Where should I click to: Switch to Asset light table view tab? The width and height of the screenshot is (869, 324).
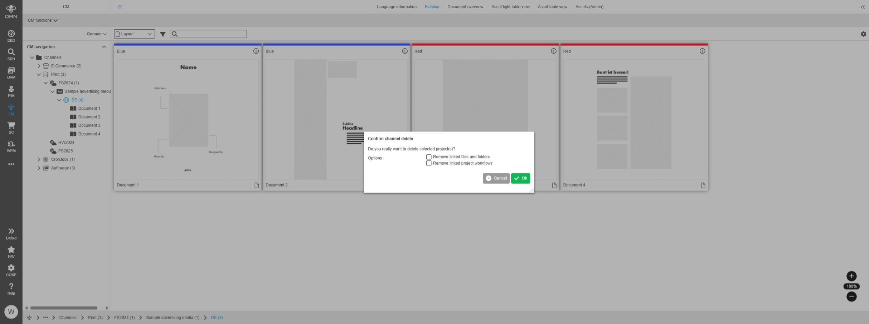click(510, 7)
